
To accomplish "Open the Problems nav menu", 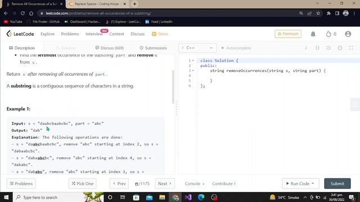I will click(70, 34).
